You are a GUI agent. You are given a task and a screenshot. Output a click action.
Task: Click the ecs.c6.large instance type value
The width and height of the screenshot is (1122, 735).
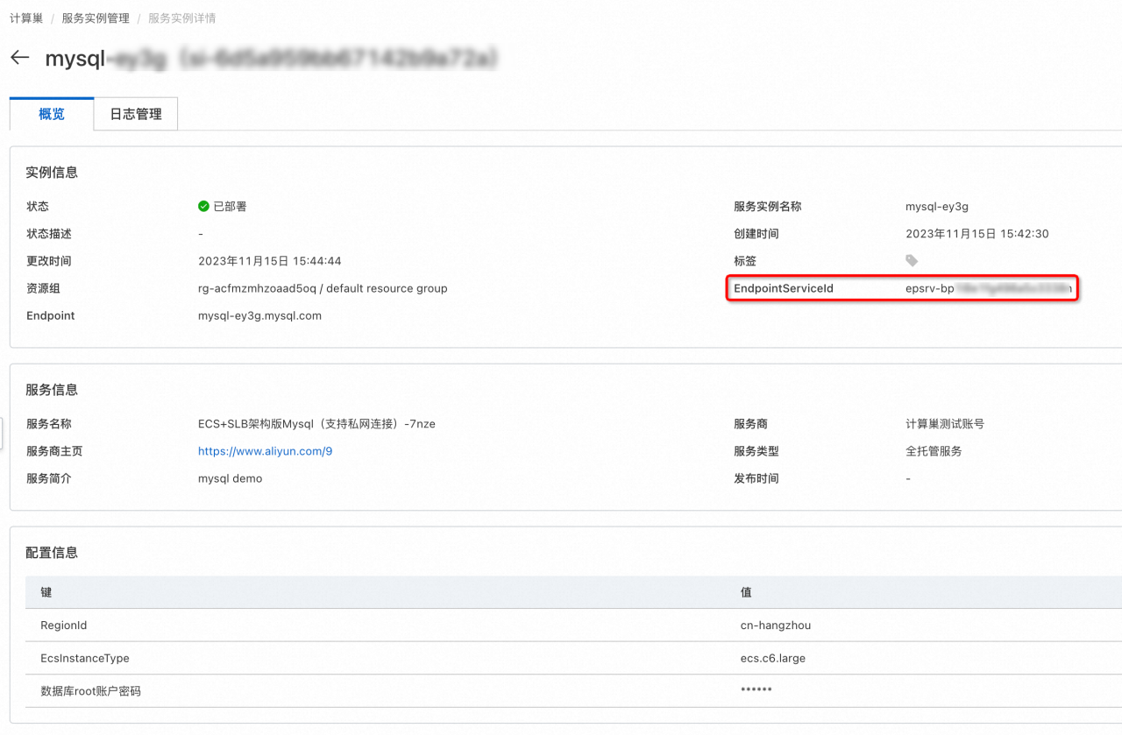[772, 658]
